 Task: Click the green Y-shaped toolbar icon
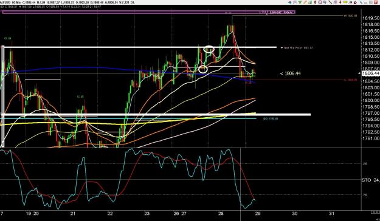pos(300,2)
